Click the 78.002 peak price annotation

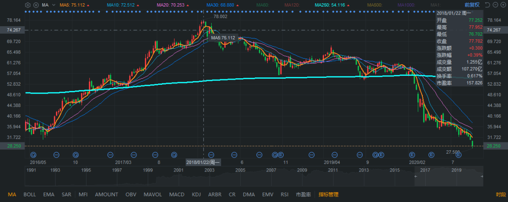point(220,16)
